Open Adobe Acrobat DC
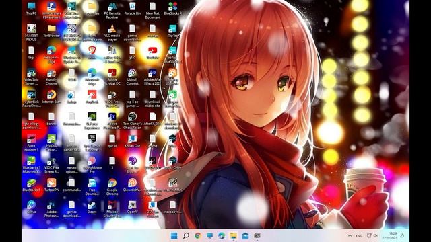 (112, 77)
